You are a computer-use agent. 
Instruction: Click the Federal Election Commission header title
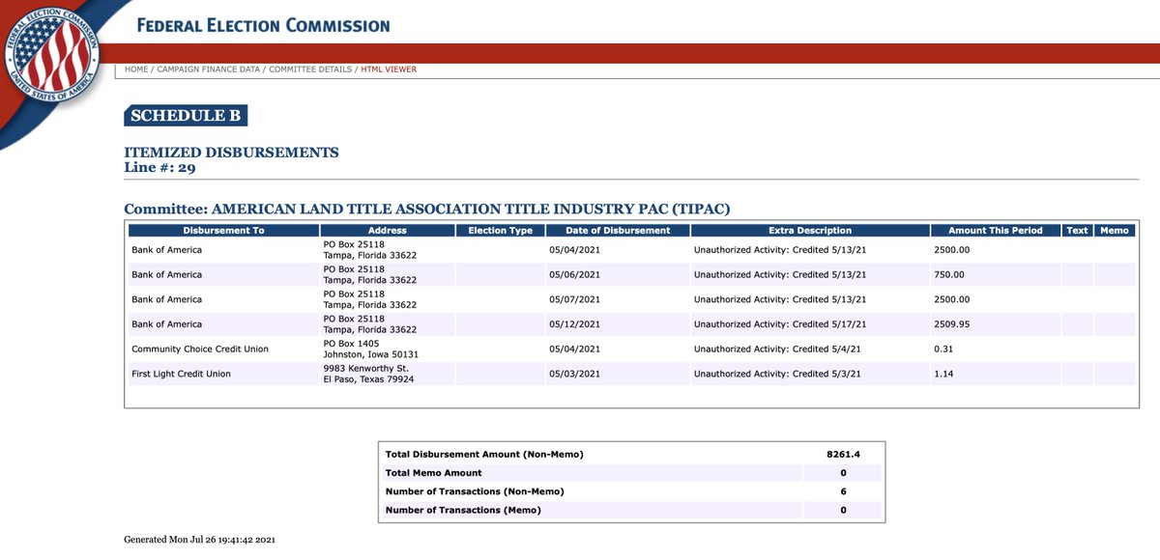click(x=263, y=25)
